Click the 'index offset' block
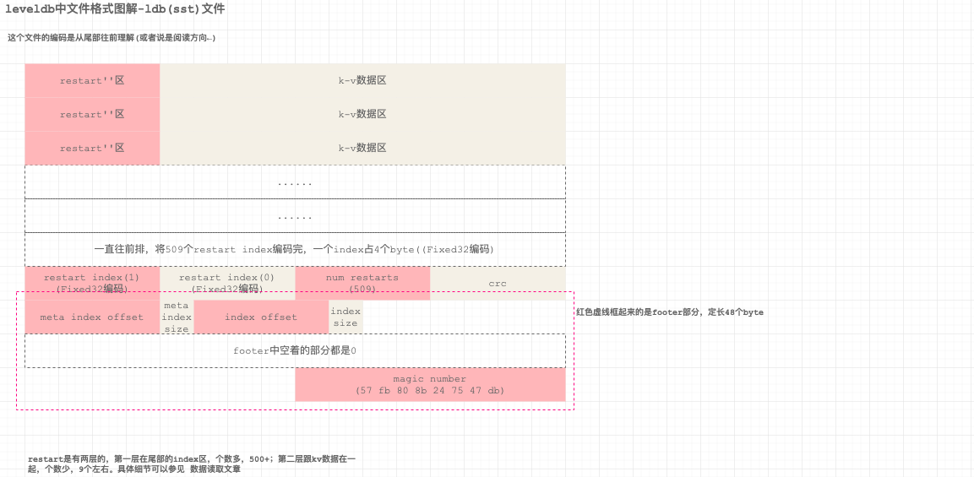Screen dimensions: 974x477 coord(262,317)
